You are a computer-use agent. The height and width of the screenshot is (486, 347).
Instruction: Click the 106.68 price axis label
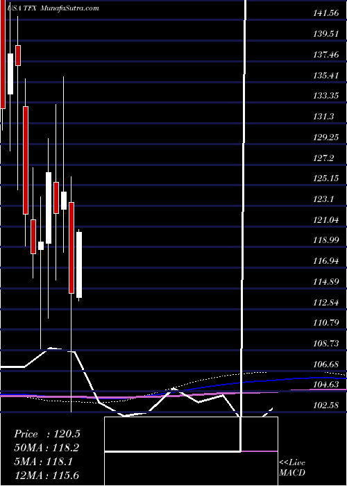[x=326, y=364]
